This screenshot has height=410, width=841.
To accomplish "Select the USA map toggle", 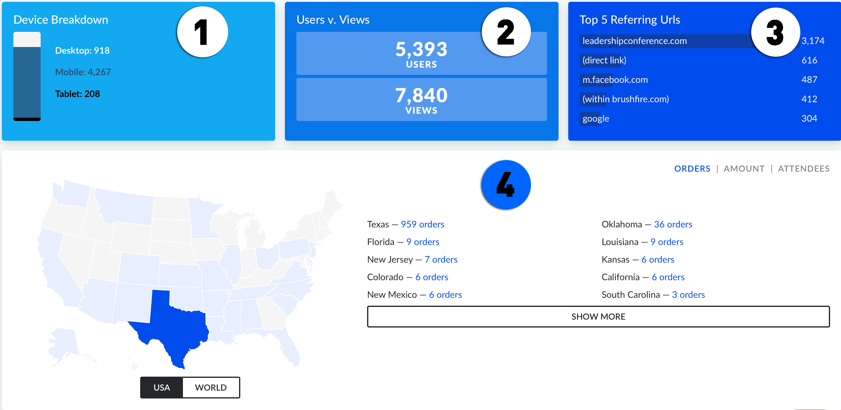I will pos(162,387).
